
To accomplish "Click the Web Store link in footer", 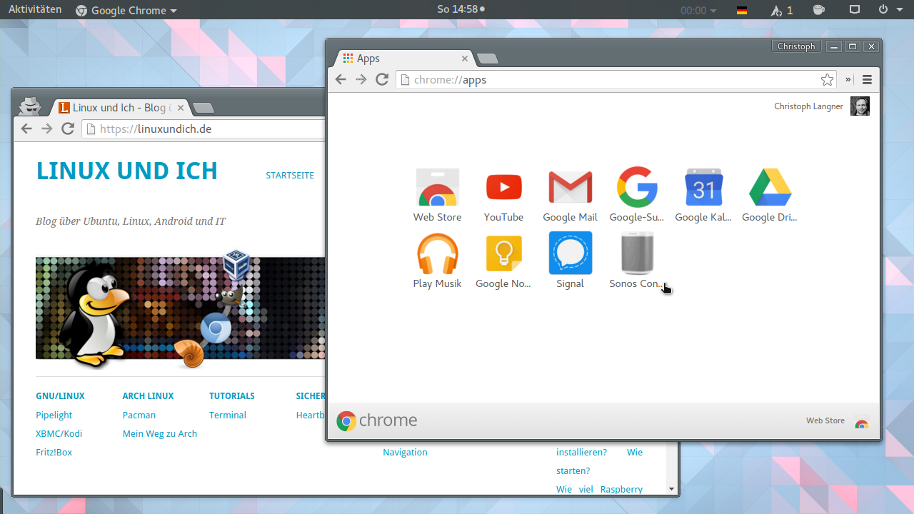I will [x=825, y=420].
